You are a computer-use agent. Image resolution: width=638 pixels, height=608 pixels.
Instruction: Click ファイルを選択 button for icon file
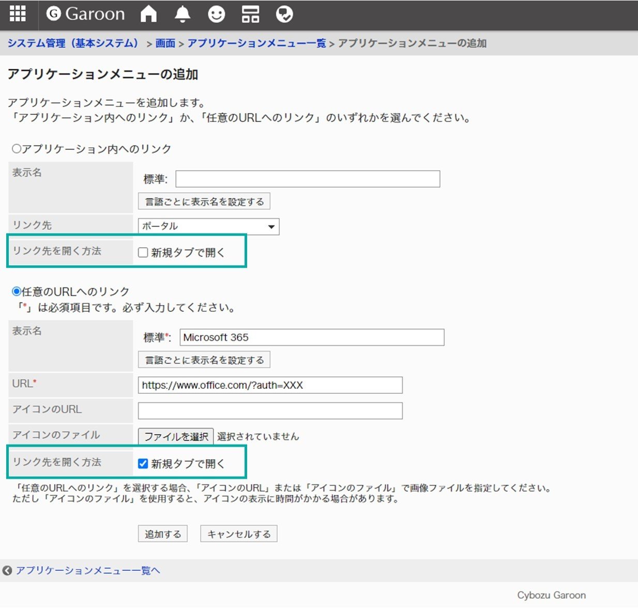(176, 437)
